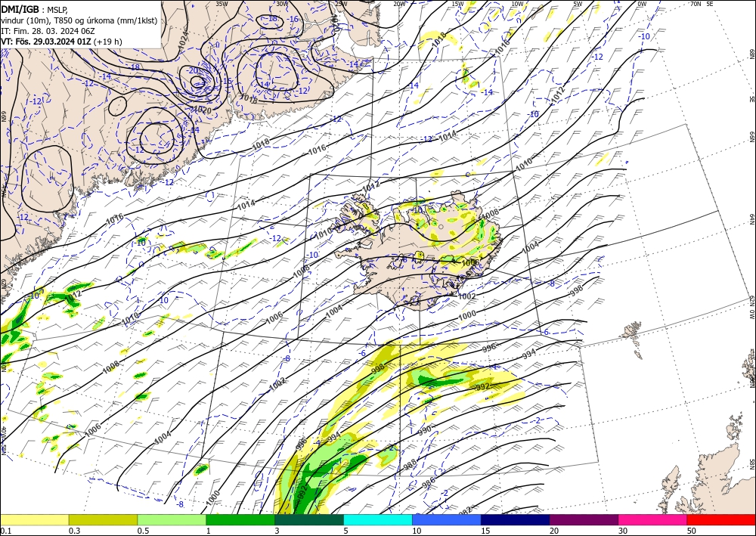Click the 'DMI/IGB' title text
756x536 pixels.
(20, 8)
